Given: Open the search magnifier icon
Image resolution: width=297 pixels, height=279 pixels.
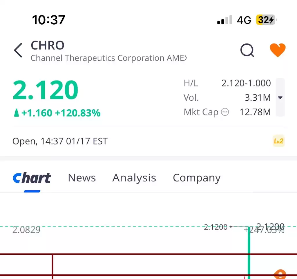Looking at the screenshot, I should point(247,50).
